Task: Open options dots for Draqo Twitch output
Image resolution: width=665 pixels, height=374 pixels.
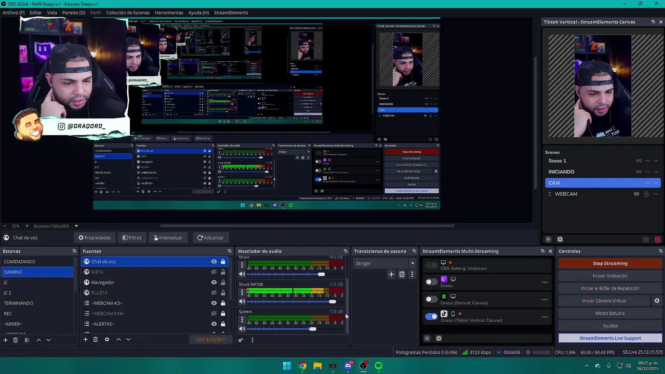Action: pyautogui.click(x=544, y=282)
